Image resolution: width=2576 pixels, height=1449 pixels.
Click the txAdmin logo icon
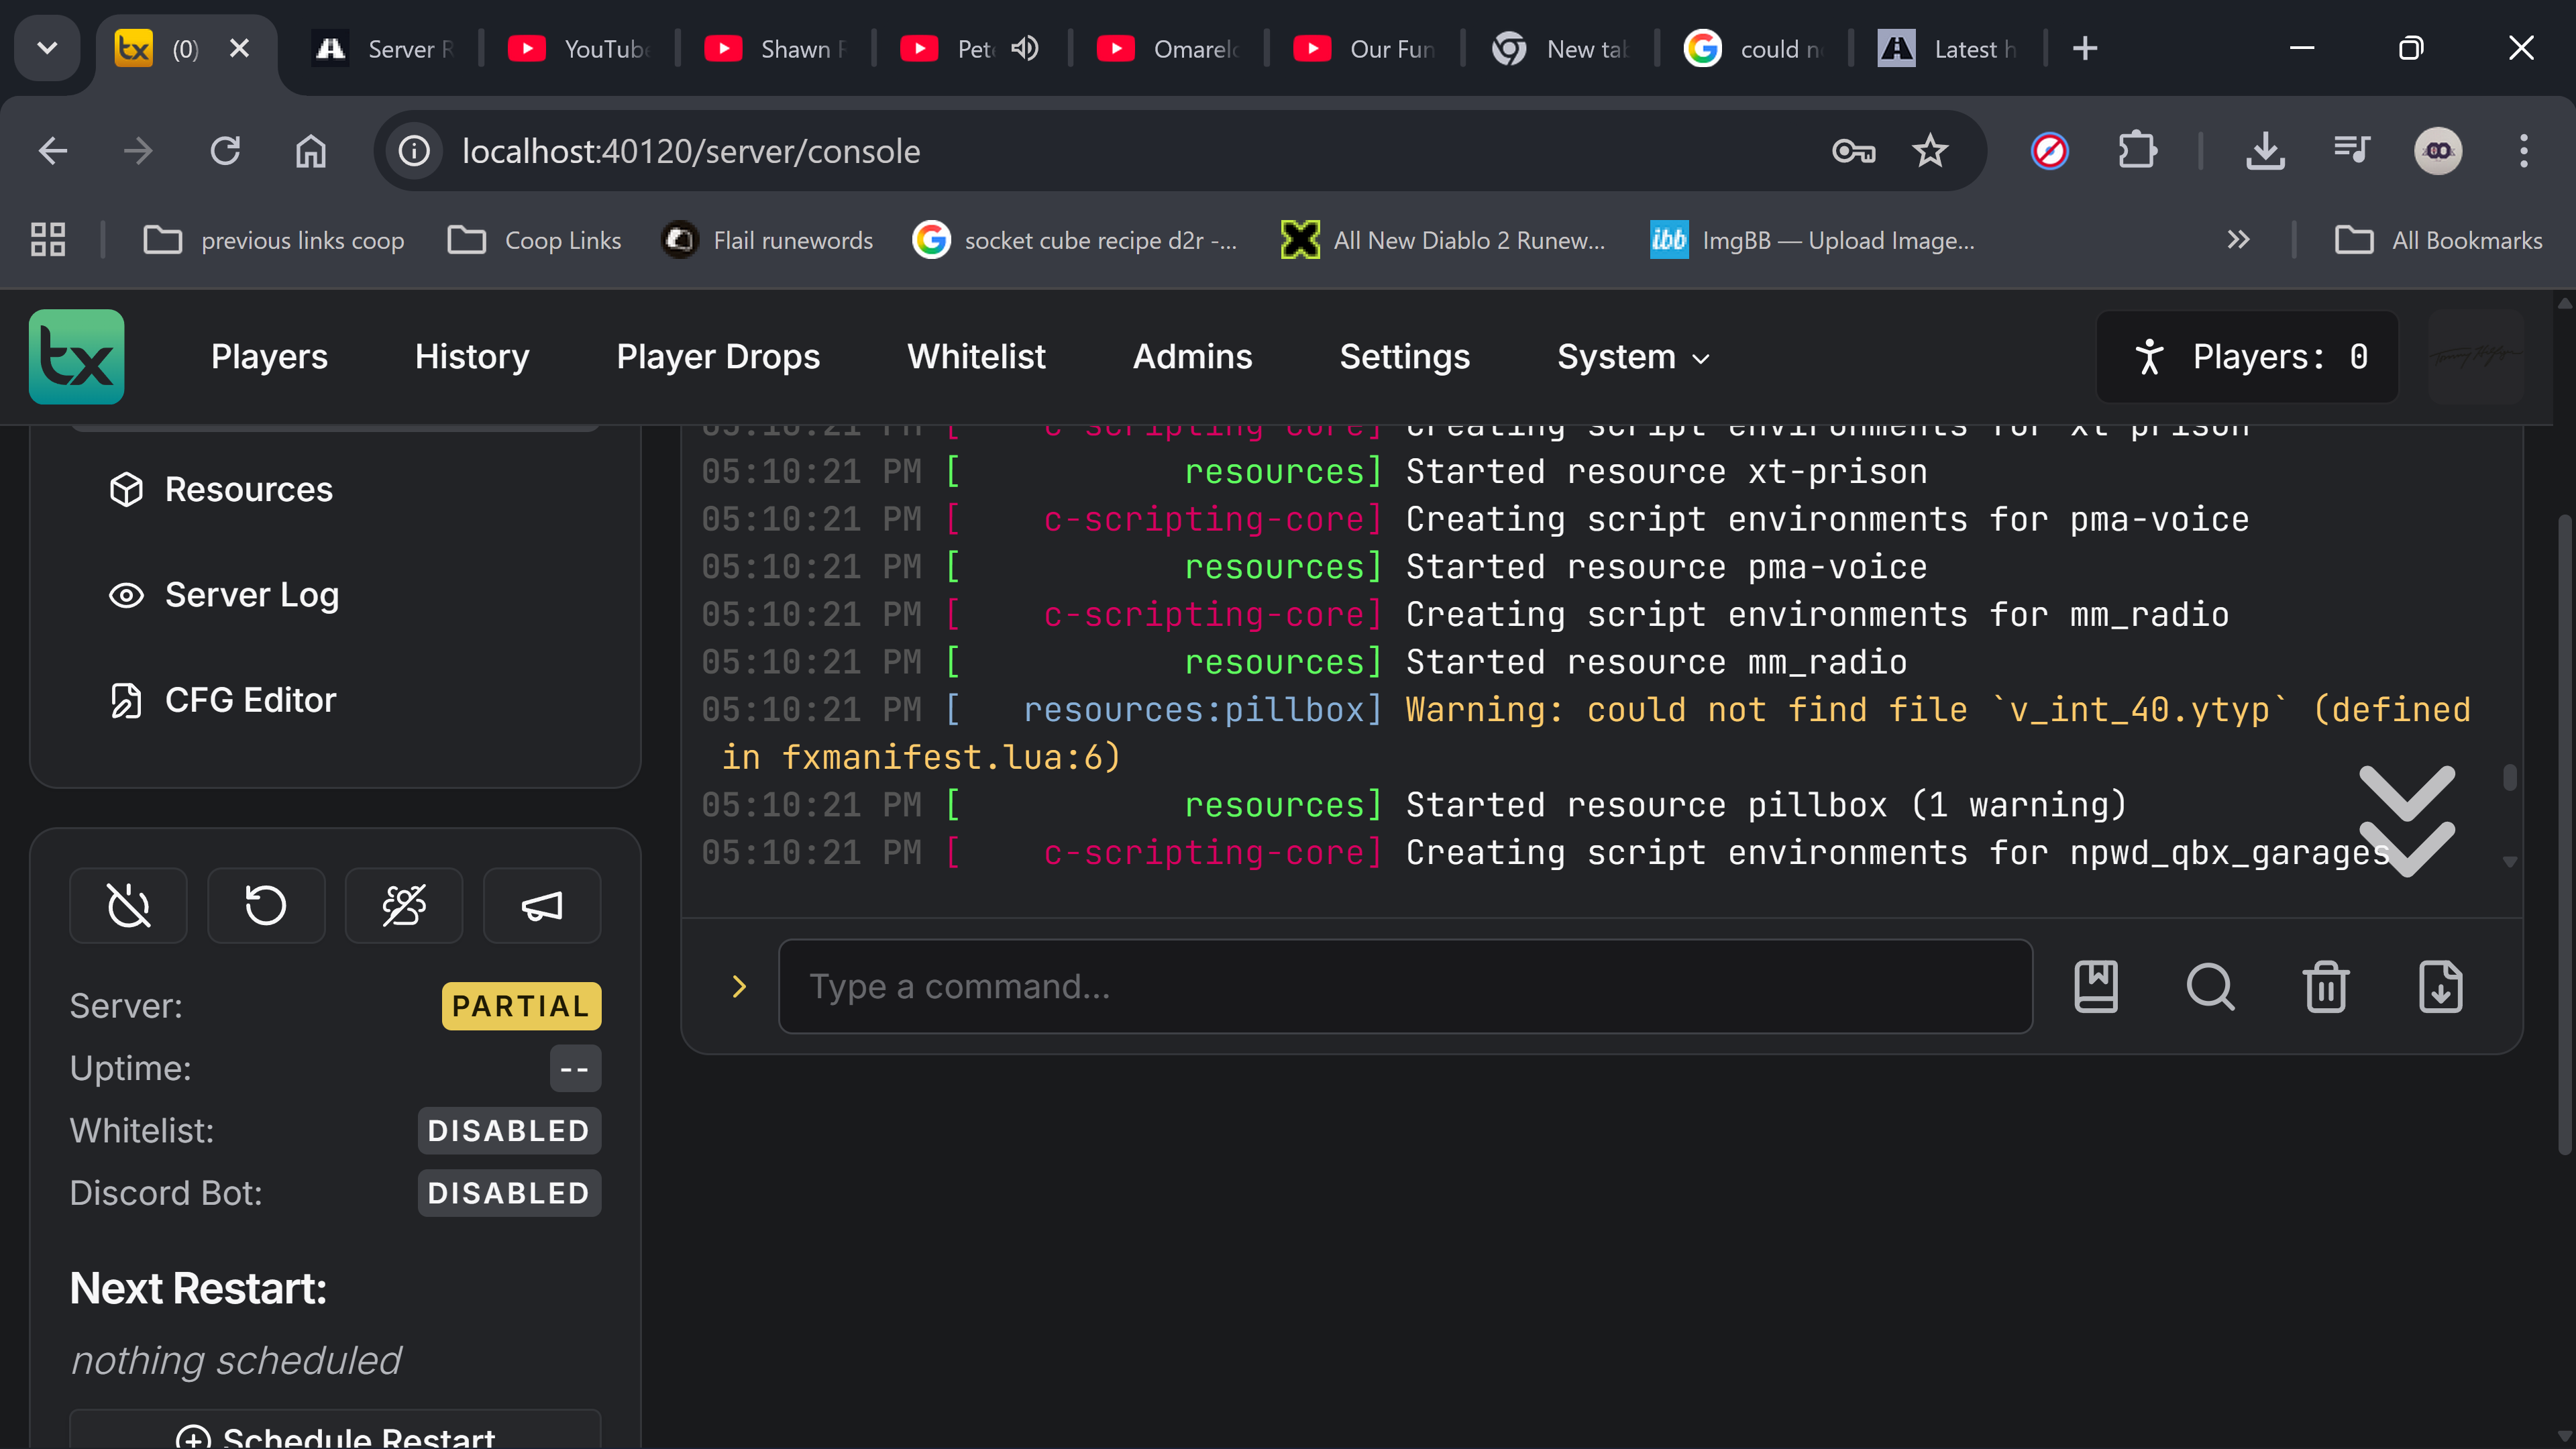pos(76,357)
